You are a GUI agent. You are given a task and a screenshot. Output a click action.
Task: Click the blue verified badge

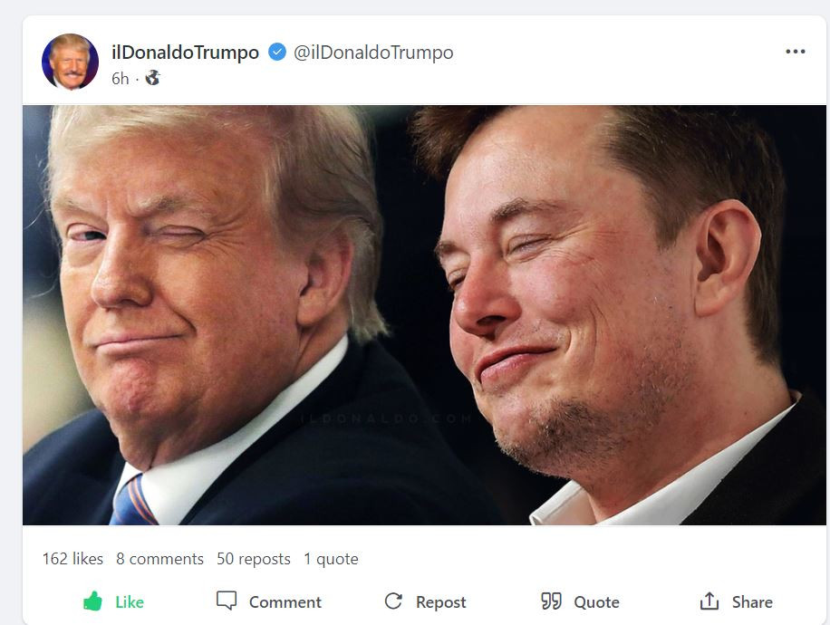tap(277, 53)
